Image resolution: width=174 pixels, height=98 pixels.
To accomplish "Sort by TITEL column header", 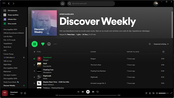I will pyautogui.click(x=39, y=52).
